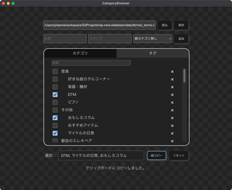Focus the 検索 search field
Image resolution: width=232 pixels, height=190 pixels.
91,63
